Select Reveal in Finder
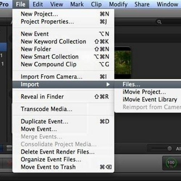The width and height of the screenshot is (181, 181). 63,97
